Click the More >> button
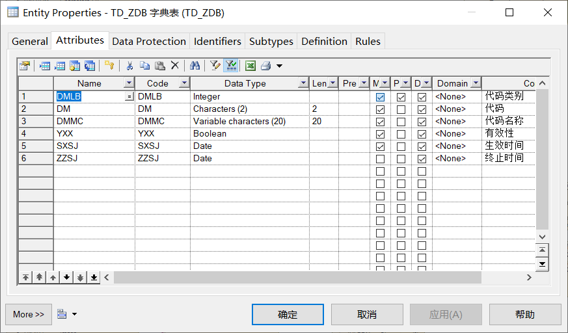 click(29, 314)
